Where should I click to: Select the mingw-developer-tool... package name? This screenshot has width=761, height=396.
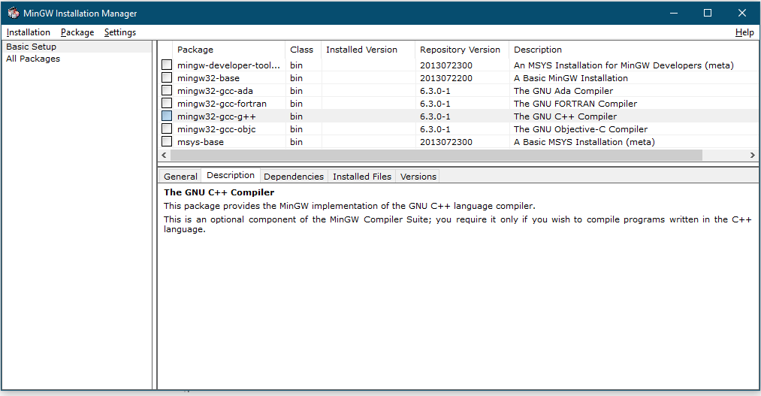tap(228, 65)
